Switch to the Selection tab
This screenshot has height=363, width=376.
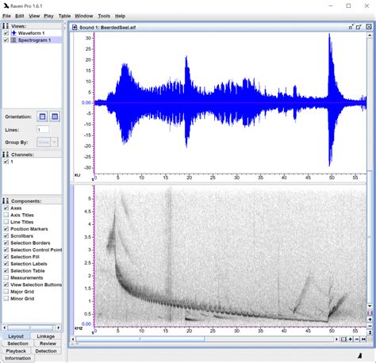[17, 343]
